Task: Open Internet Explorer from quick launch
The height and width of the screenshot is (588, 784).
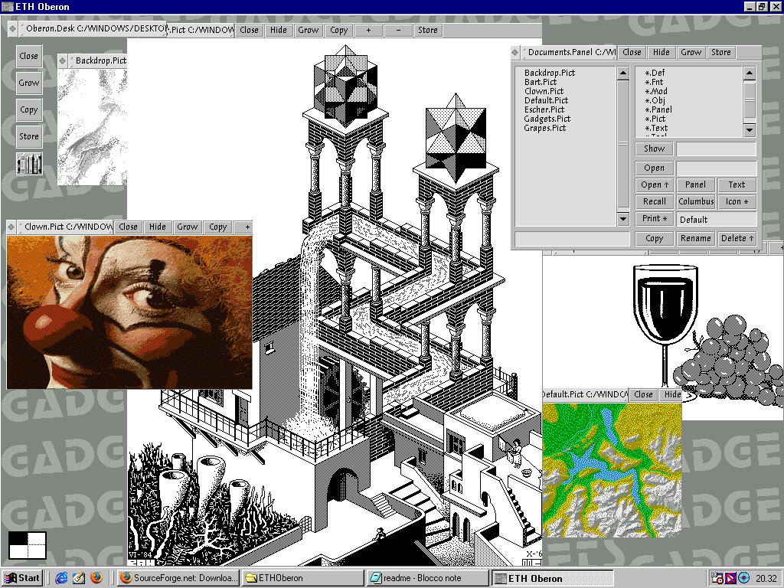Action: [x=63, y=578]
